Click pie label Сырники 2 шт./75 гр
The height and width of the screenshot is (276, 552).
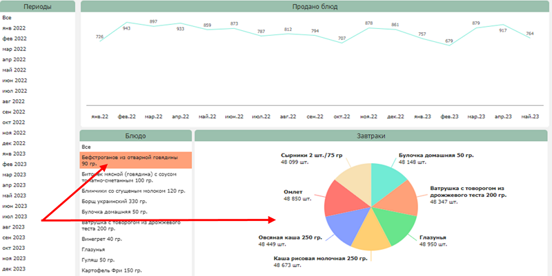pyautogui.click(x=312, y=155)
